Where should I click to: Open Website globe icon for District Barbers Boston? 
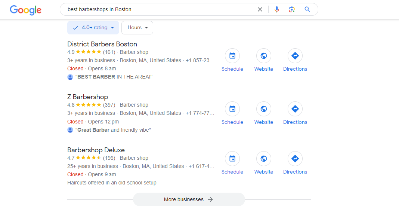[x=264, y=56]
